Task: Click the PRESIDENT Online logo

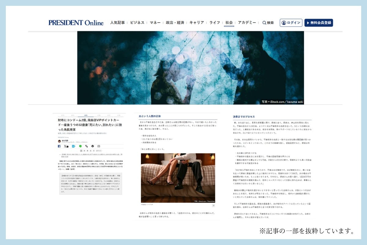Action: [76, 23]
